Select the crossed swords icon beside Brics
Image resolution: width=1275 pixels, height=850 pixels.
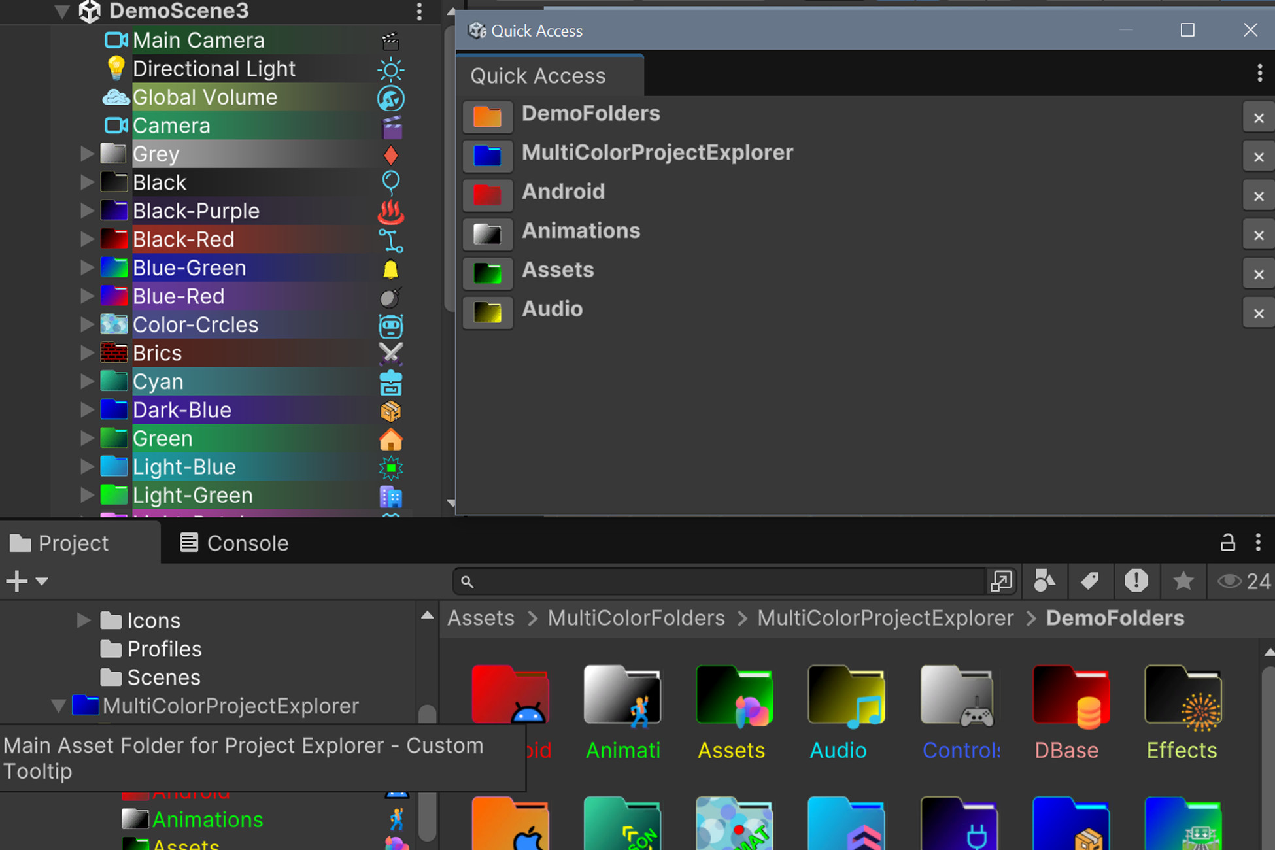coord(391,353)
